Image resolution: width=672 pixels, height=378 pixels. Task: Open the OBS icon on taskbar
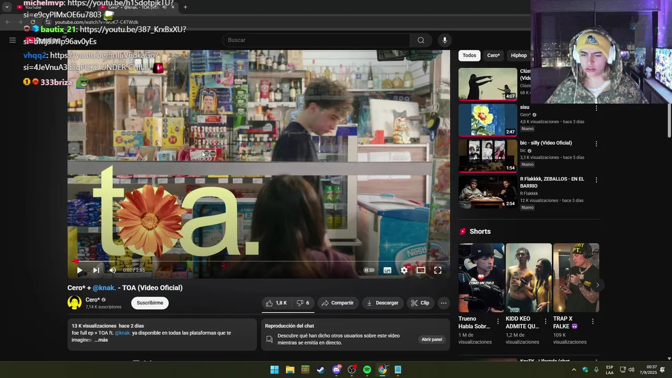[x=352, y=370]
